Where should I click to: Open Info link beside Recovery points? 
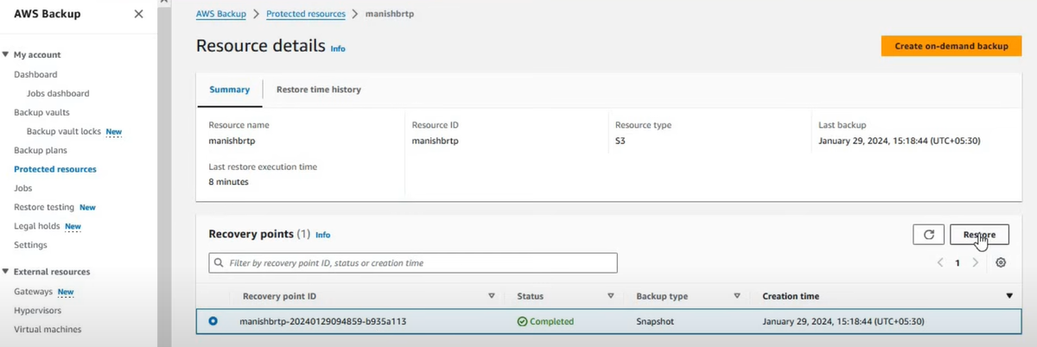(x=323, y=235)
